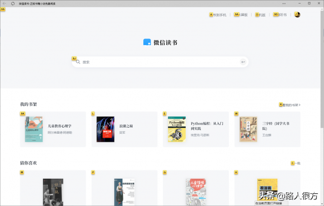The height and width of the screenshot is (206, 324).
Task: Click the author name under 三字经
Action: click(267, 135)
